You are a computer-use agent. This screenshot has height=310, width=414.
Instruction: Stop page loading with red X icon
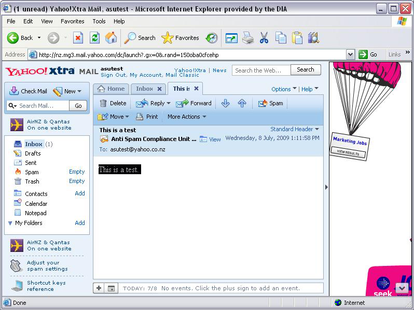tap(78, 38)
